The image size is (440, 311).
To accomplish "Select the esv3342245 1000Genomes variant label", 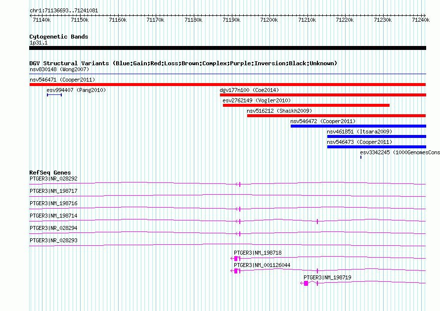I will click(x=400, y=152).
